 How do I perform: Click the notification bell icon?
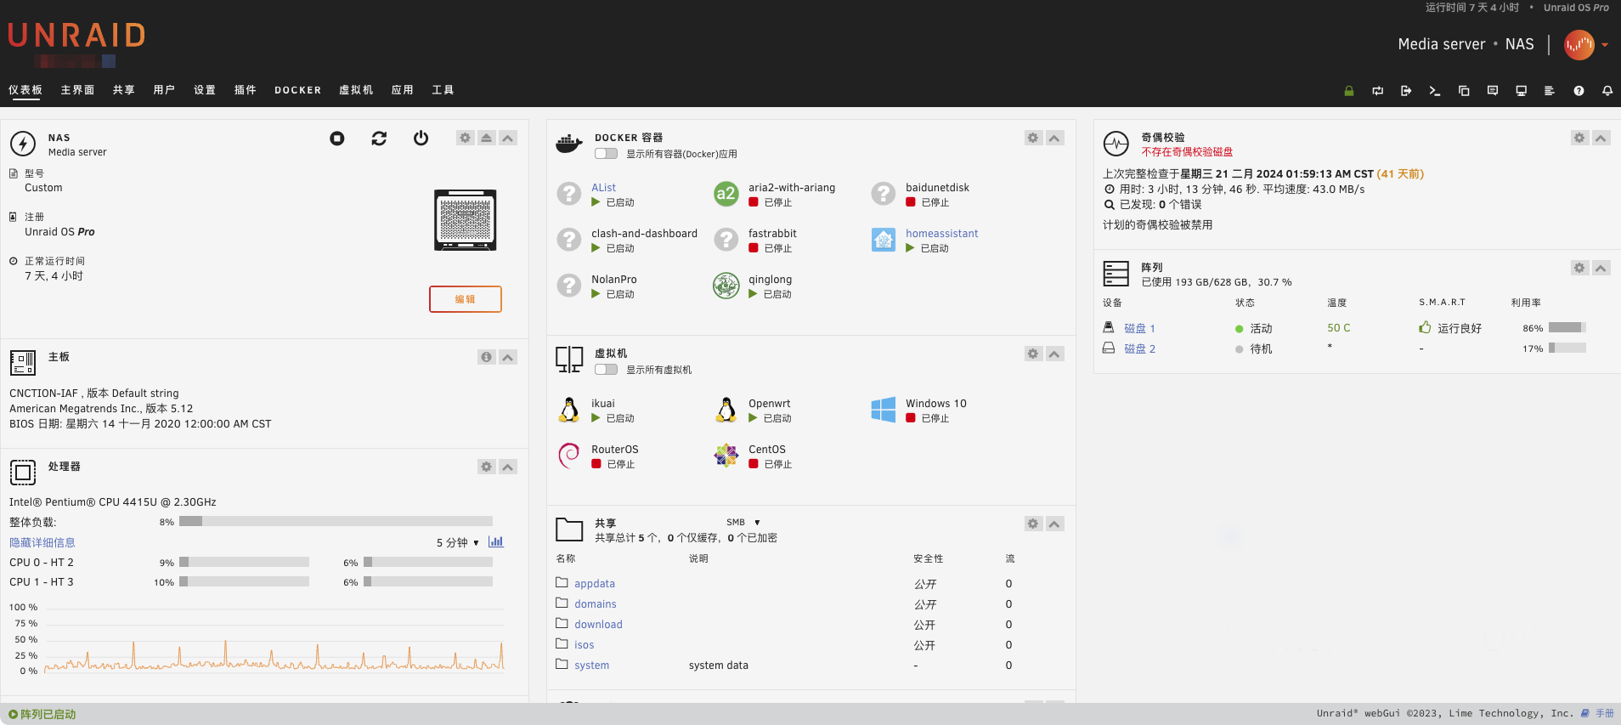pos(1607,91)
